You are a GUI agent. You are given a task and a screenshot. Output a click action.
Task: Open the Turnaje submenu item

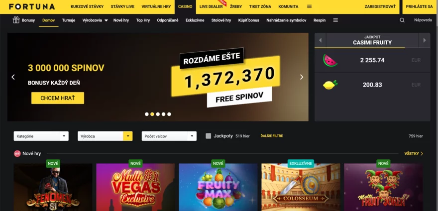[x=69, y=20]
